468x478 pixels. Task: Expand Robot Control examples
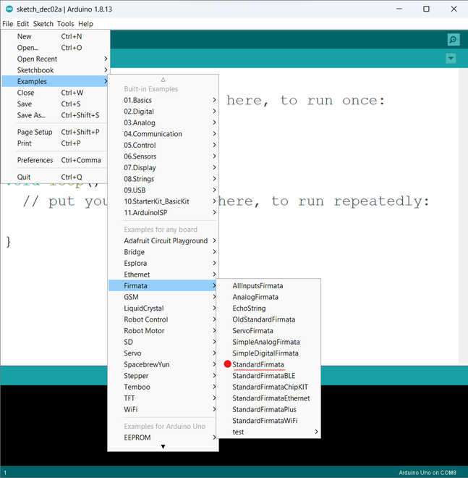[x=163, y=319]
